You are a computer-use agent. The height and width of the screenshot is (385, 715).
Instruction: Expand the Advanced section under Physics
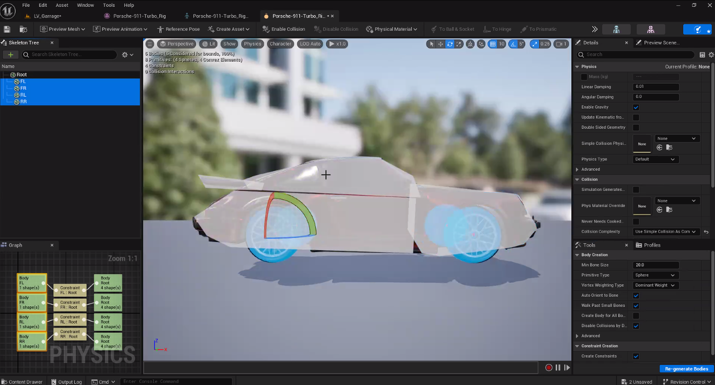click(x=577, y=170)
